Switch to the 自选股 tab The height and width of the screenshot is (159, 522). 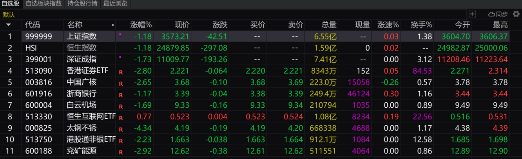(x=10, y=4)
